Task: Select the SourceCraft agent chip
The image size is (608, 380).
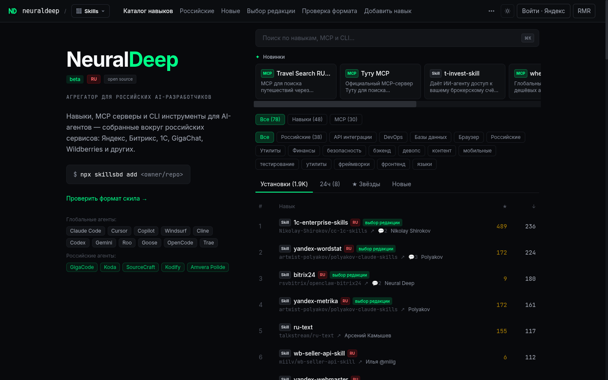Action: point(141,267)
